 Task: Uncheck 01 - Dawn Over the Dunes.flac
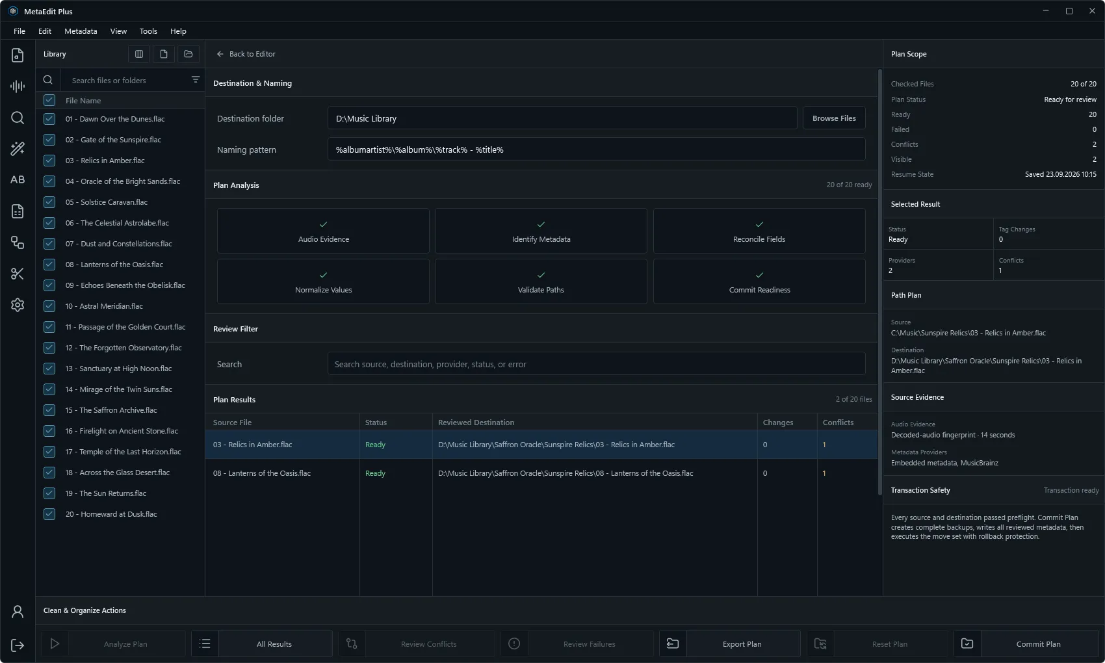click(x=49, y=119)
